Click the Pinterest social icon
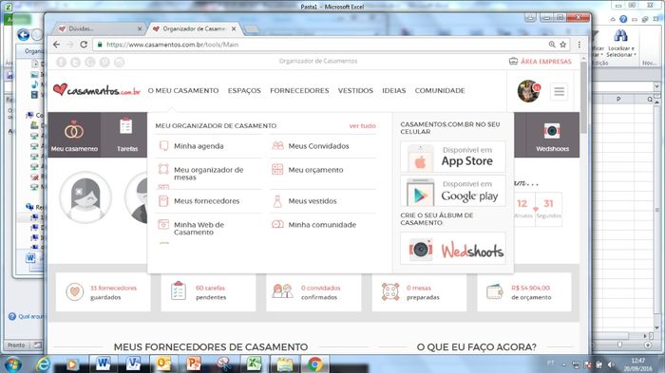The width and height of the screenshot is (665, 373). point(104,63)
